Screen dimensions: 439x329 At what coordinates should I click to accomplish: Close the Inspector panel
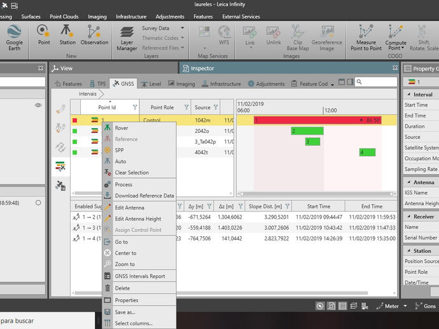[x=394, y=68]
